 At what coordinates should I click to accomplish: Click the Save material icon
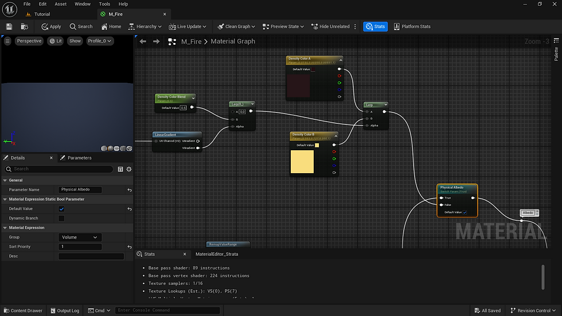(9, 26)
